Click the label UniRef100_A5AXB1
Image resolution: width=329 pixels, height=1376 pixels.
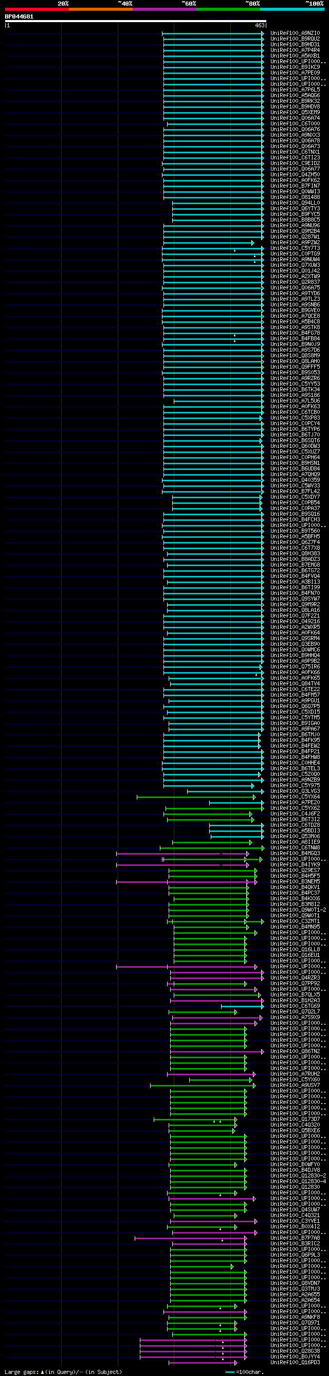coord(296,56)
